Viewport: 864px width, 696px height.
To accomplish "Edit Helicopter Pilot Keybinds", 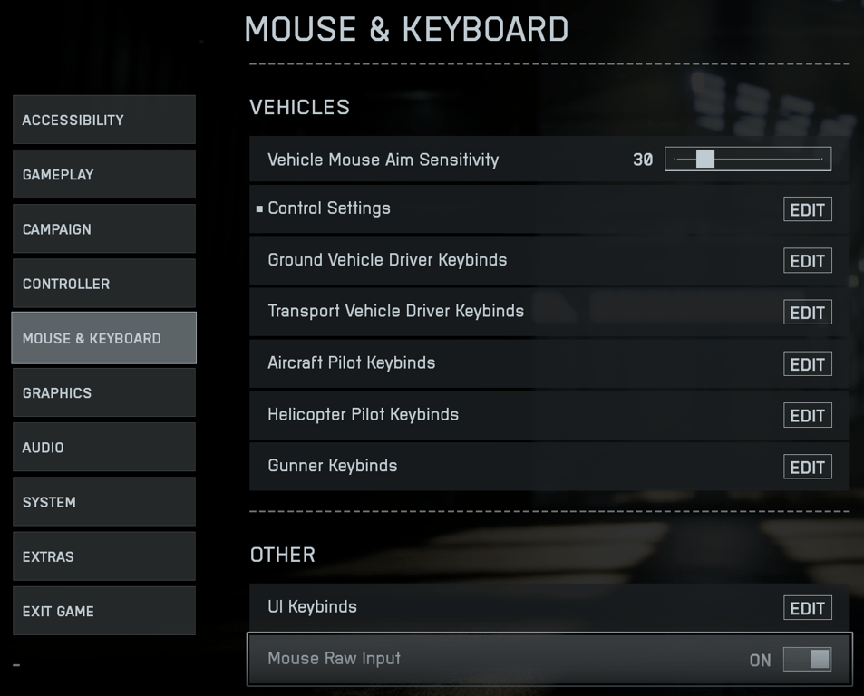I will [x=807, y=416].
